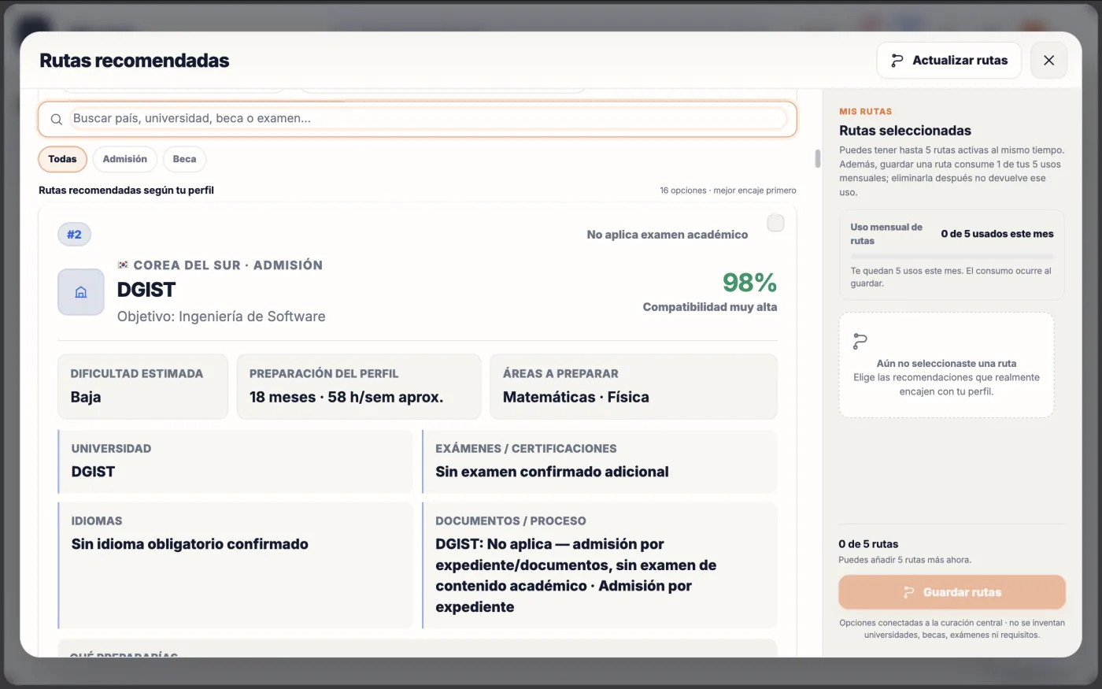
Task: Click the large DGIST card title
Action: point(146,290)
